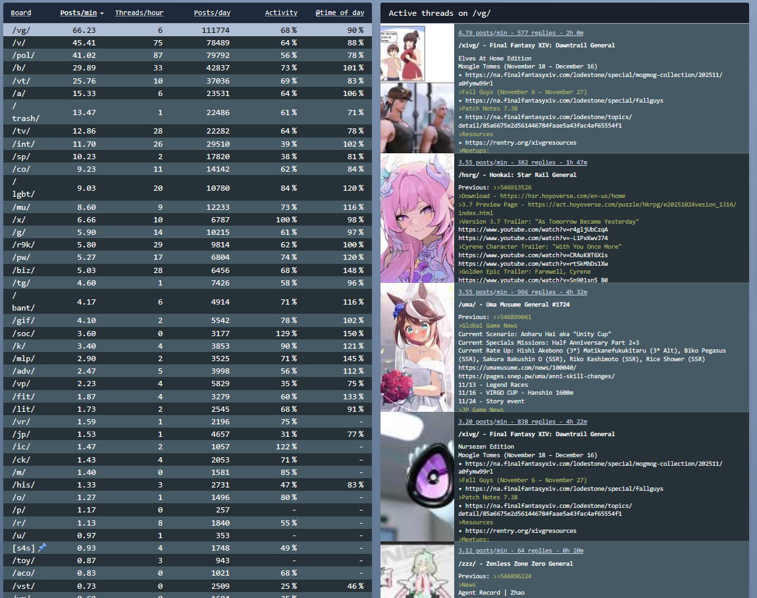Select the /bant/ board row
Screen dimensions: 757x598
click(x=188, y=302)
